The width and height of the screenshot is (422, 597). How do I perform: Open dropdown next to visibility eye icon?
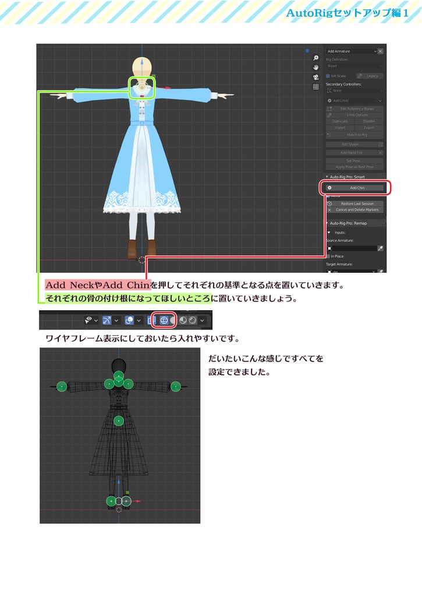[x=96, y=321]
